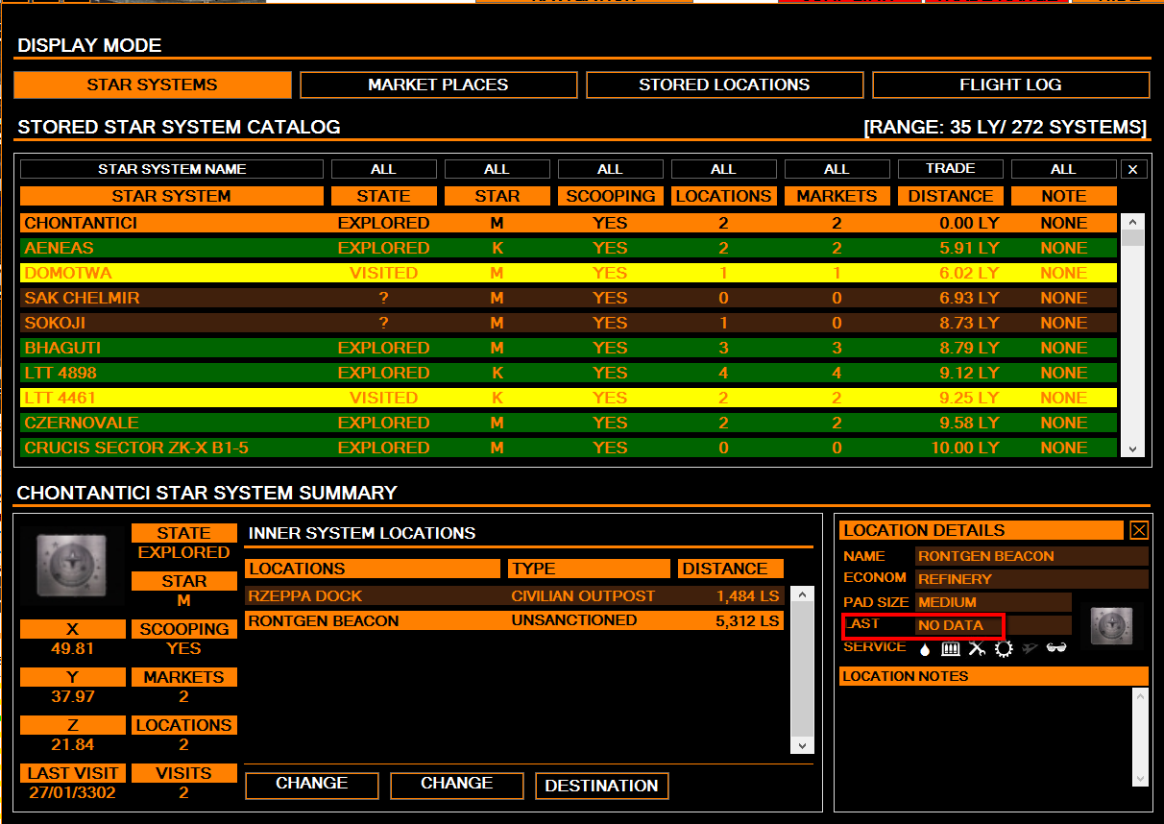Open the Stored Locations display mode

[724, 85]
